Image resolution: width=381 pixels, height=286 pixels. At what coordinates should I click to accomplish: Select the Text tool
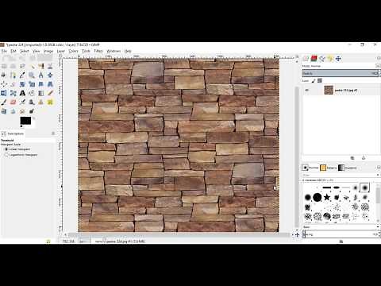[22, 93]
